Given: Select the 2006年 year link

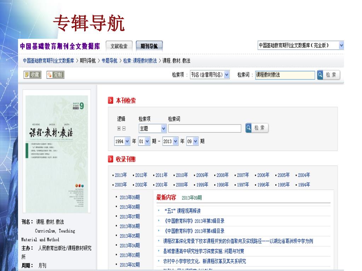Looking at the screenshot, I should pyautogui.click(x=263, y=175).
